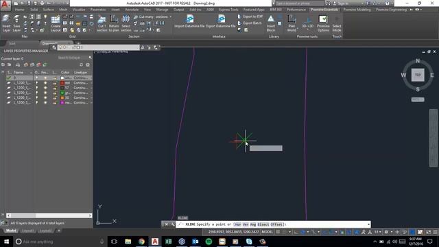The width and height of the screenshot is (439, 247).
Task: Switch to the Home ribbon tab
Action: (20, 10)
